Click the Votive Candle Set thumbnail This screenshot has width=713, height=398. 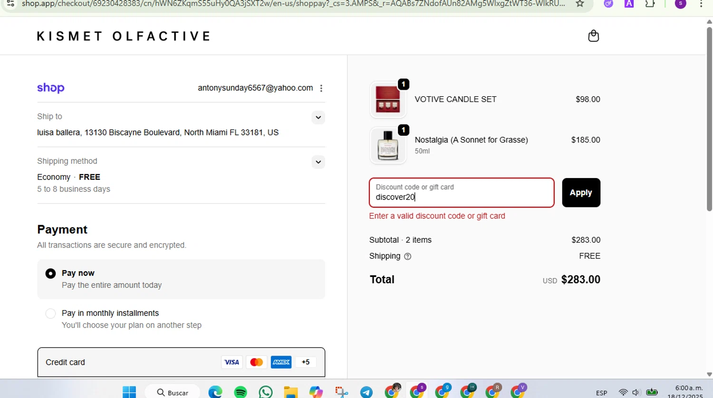coord(388,100)
